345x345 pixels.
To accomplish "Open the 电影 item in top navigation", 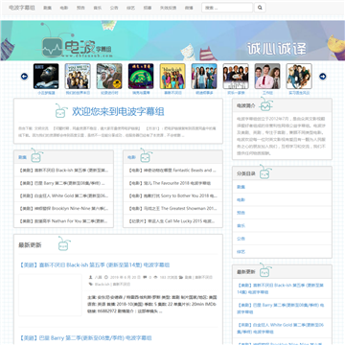I will 64,8.
